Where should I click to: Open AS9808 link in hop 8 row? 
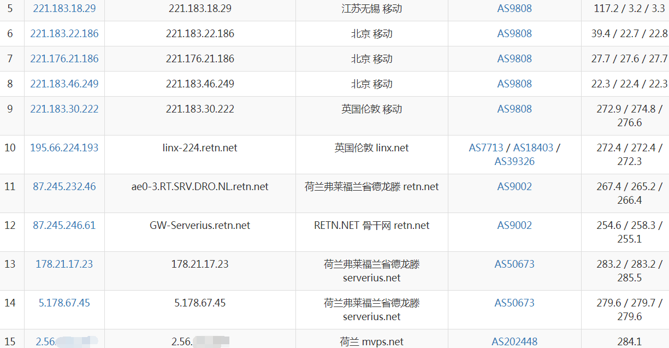[x=514, y=84]
